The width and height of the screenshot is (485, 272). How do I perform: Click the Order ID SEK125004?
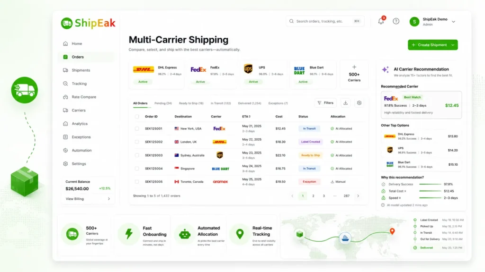point(154,169)
